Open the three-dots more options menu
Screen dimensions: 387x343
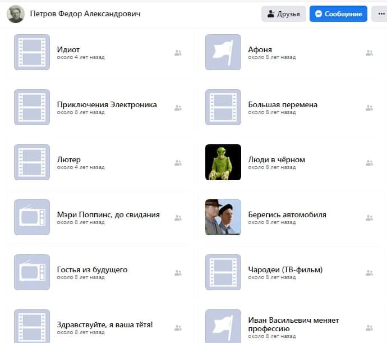pos(379,14)
